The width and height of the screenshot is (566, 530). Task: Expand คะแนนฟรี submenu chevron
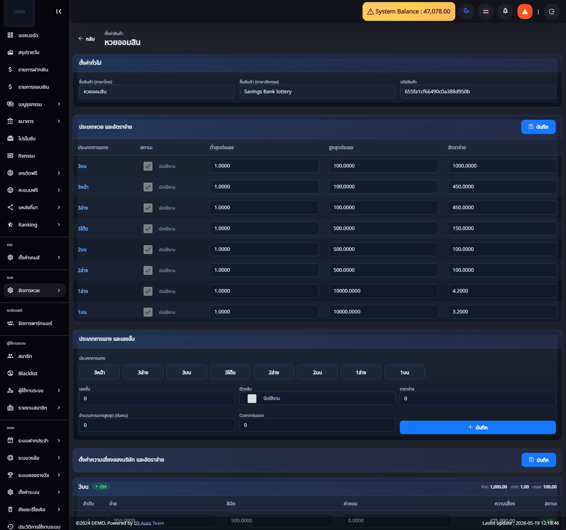click(x=59, y=190)
